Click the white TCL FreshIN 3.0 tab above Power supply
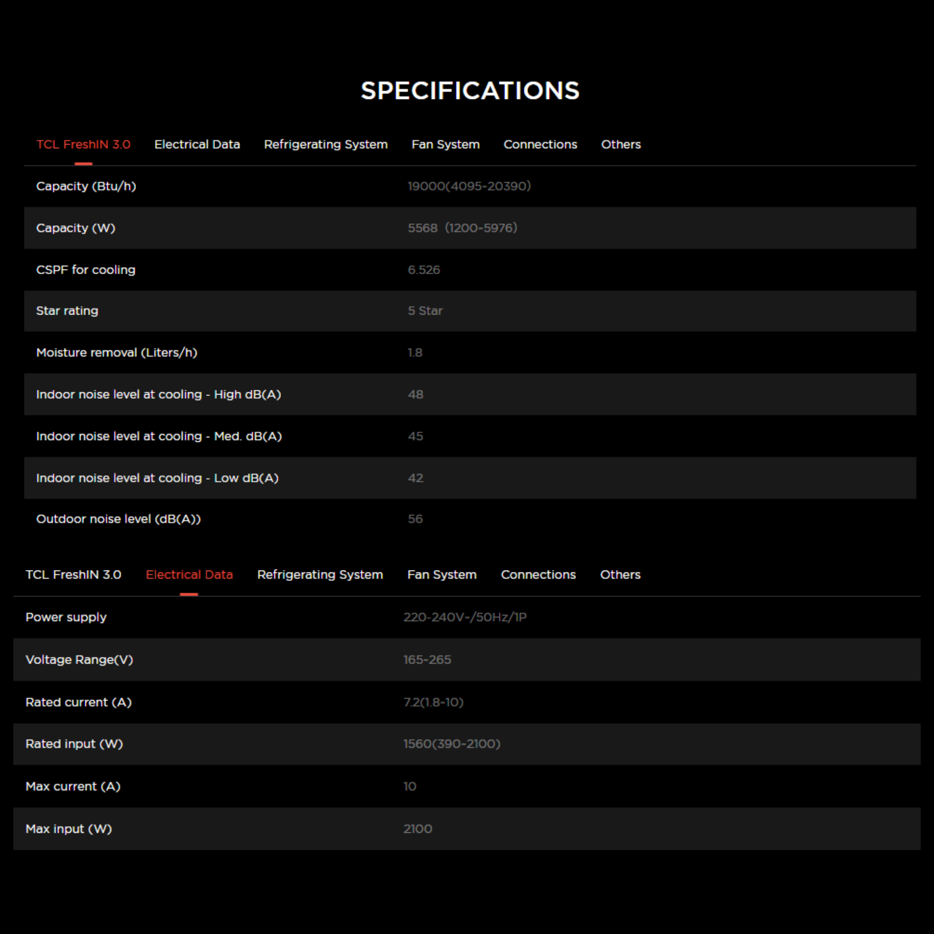934x934 pixels. coord(73,574)
